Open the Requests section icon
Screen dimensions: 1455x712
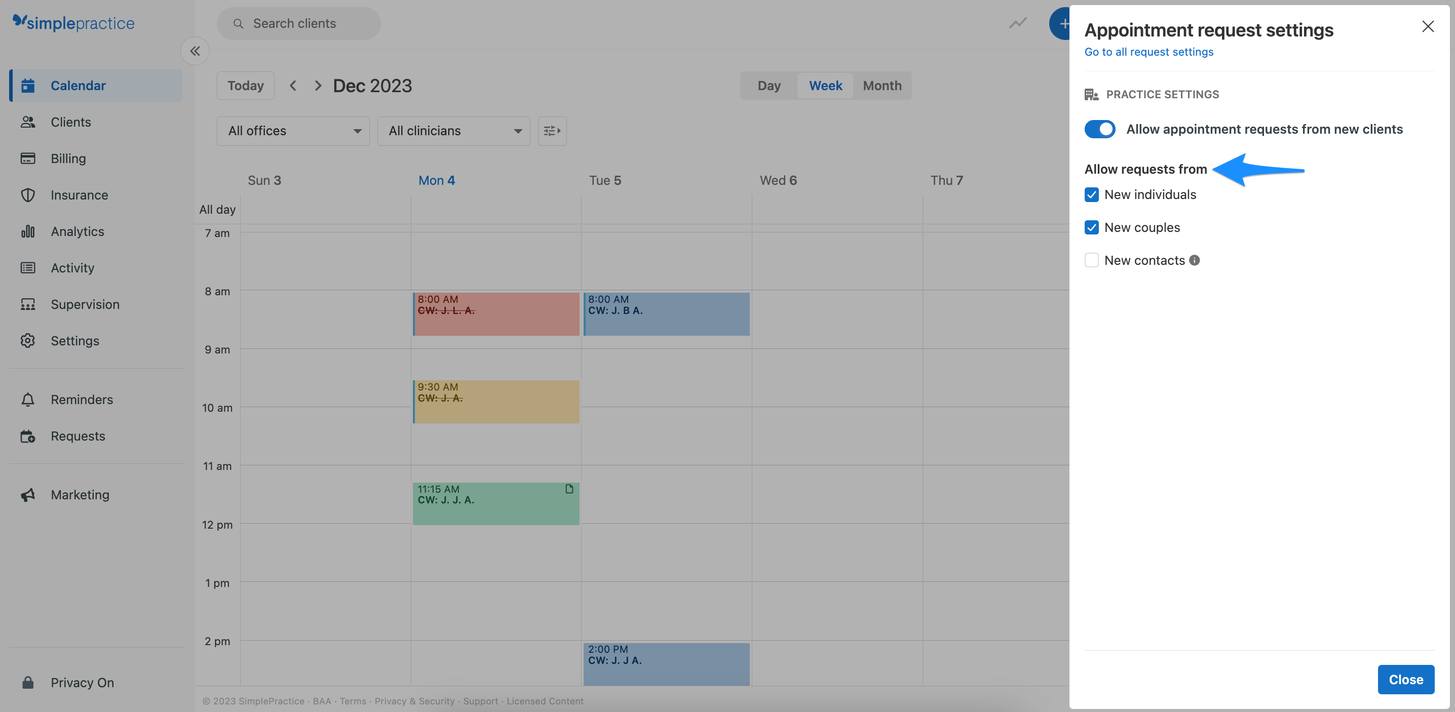pyautogui.click(x=28, y=436)
